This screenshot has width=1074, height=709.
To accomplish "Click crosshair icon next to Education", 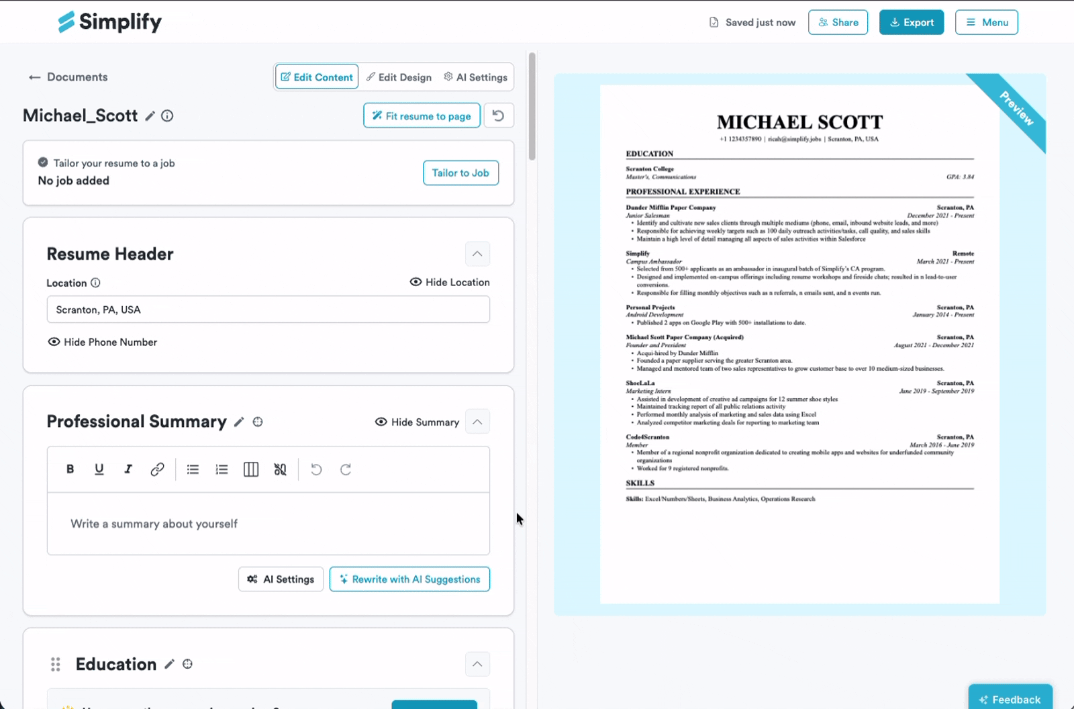I will click(188, 664).
